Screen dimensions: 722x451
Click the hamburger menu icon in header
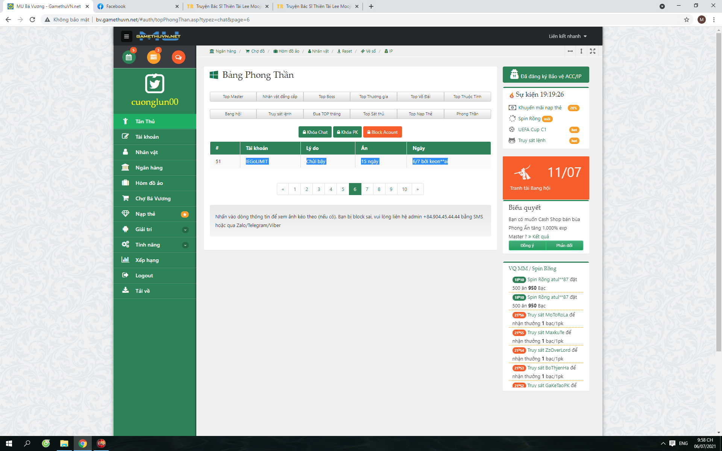click(126, 36)
